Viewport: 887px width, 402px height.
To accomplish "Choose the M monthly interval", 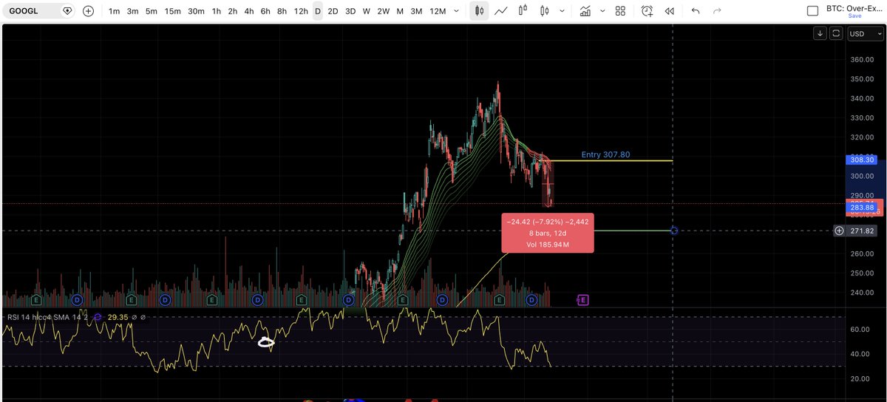I will coord(400,11).
